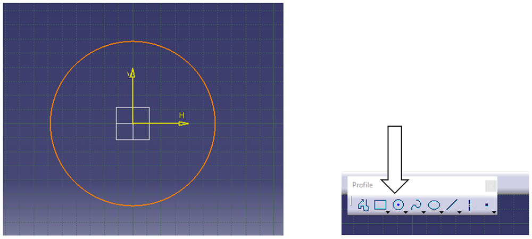Screen dimensions: 532x239
Task: Select the Axis tool
Action: [470, 205]
